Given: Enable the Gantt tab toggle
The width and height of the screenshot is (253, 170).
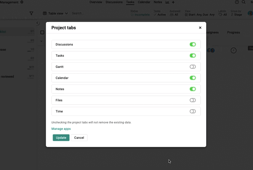Looking at the screenshot, I should 193,67.
